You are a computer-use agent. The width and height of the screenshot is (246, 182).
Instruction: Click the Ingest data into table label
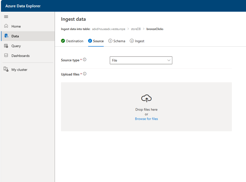pos(76,29)
